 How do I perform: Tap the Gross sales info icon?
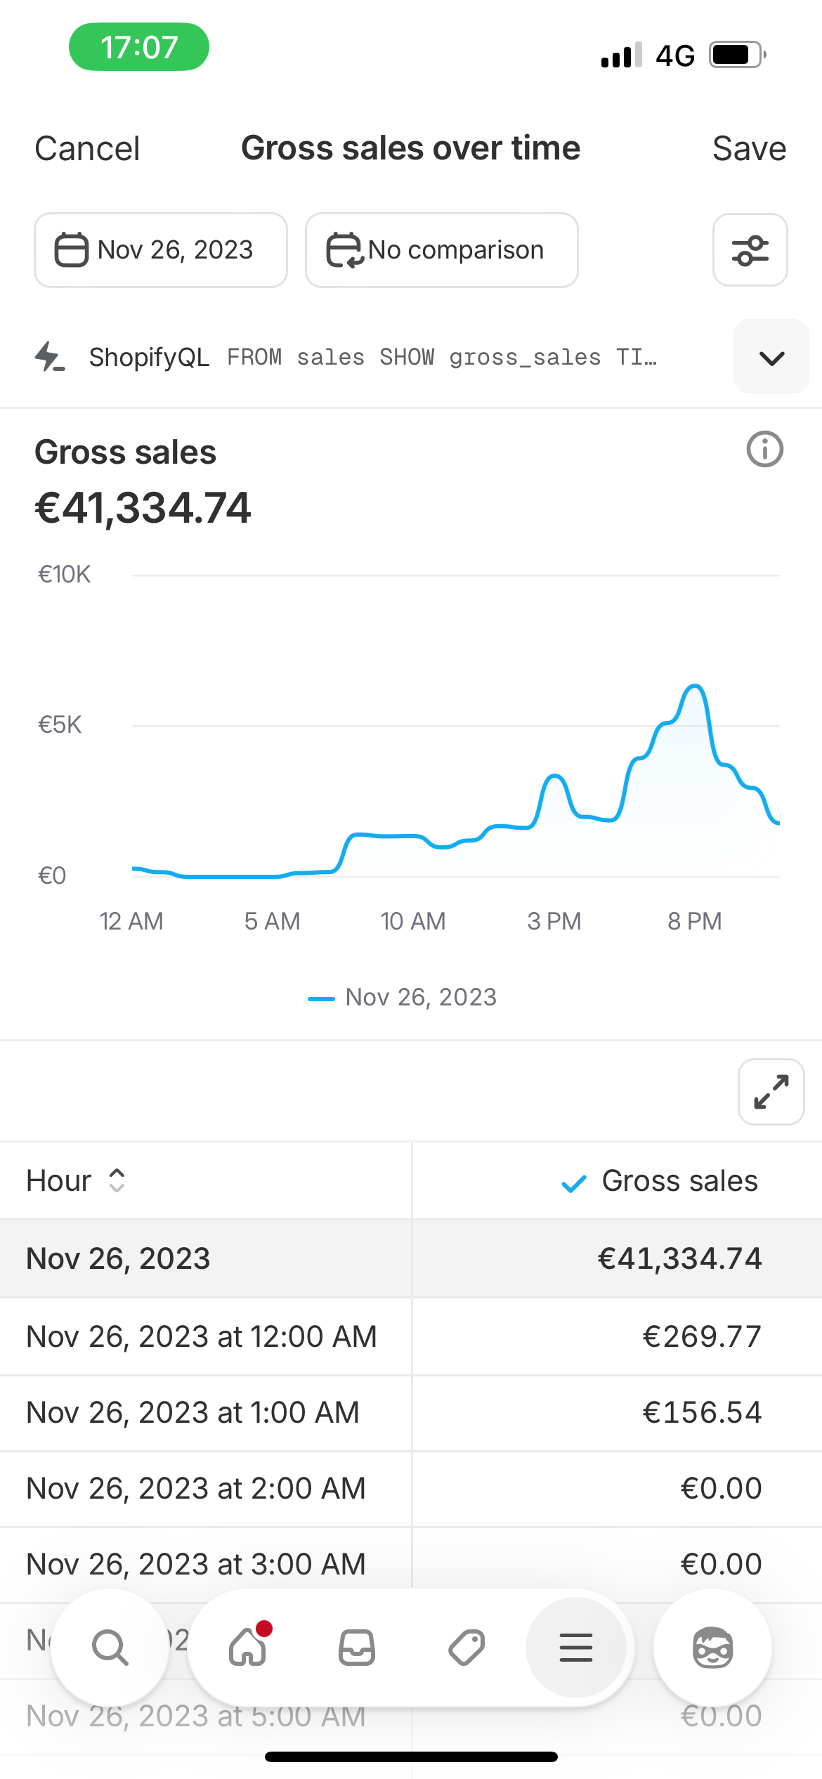764,450
